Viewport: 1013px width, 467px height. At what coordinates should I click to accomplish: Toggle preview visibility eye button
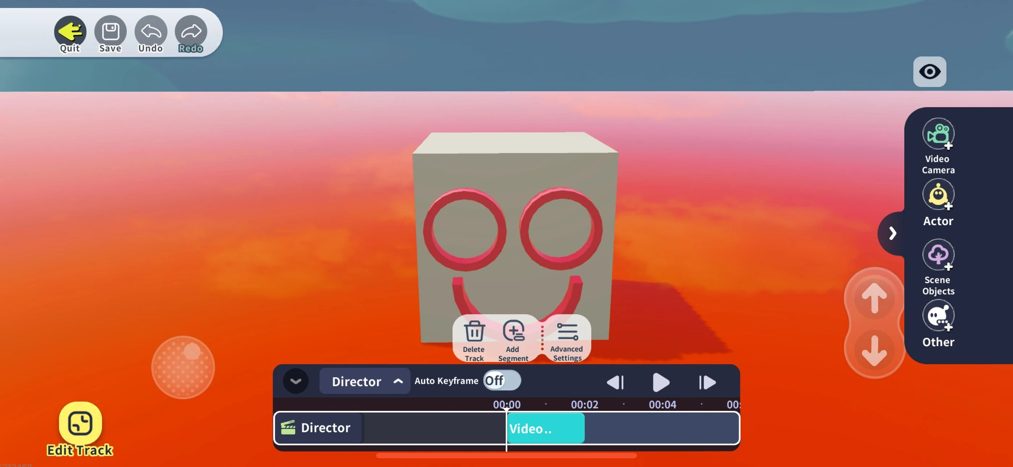[x=929, y=72]
